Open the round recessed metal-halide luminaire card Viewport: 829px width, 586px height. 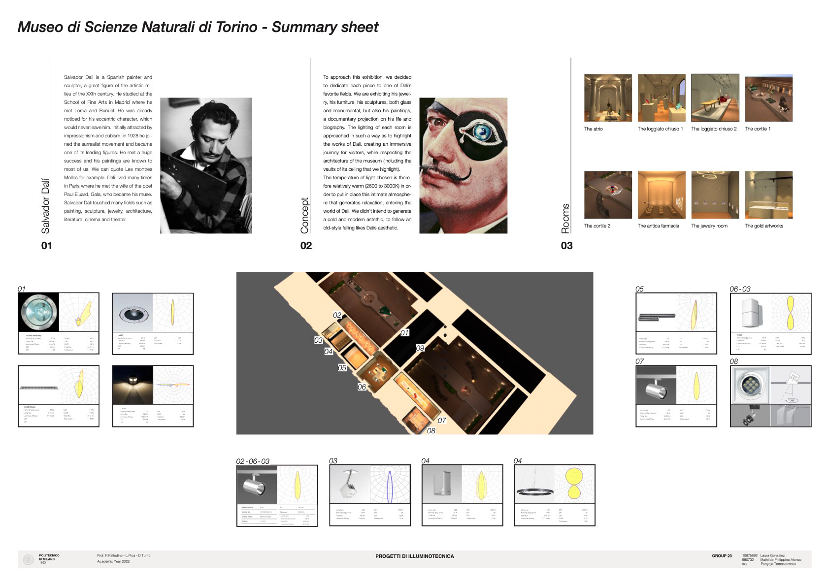coord(59,324)
